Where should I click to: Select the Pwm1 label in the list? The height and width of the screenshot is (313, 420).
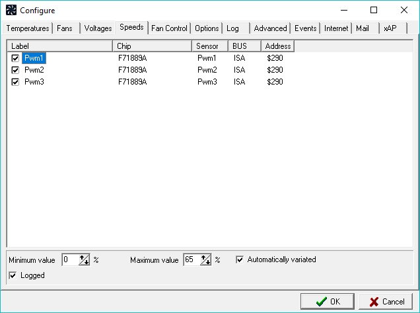coord(34,58)
